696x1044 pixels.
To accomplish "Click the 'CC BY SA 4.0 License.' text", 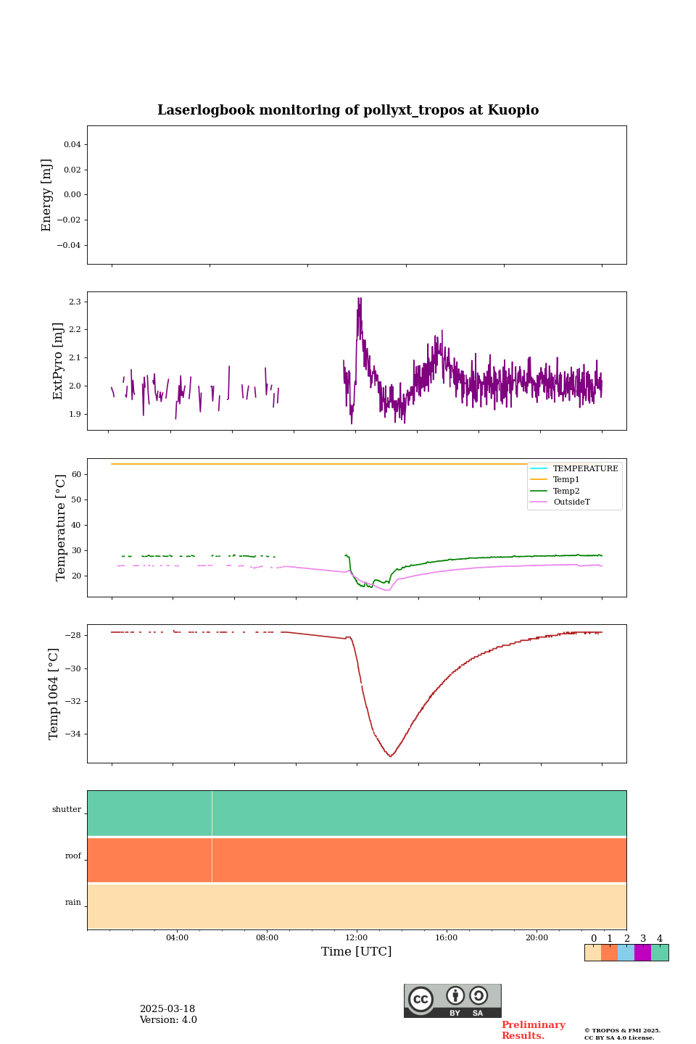I will 619,1037.
